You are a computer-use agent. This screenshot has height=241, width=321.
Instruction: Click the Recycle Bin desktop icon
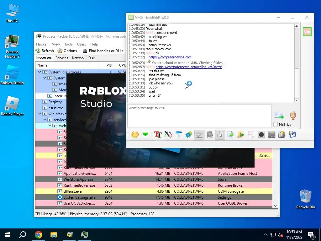[x=305, y=199]
